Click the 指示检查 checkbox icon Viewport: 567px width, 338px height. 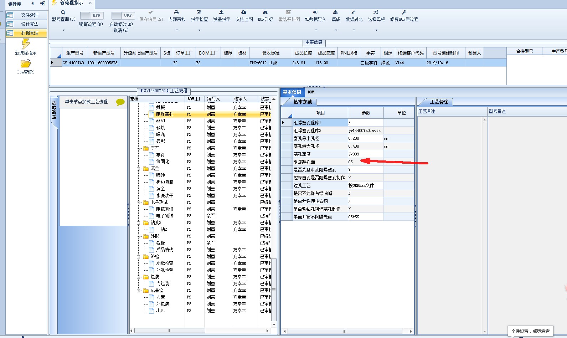click(x=199, y=12)
